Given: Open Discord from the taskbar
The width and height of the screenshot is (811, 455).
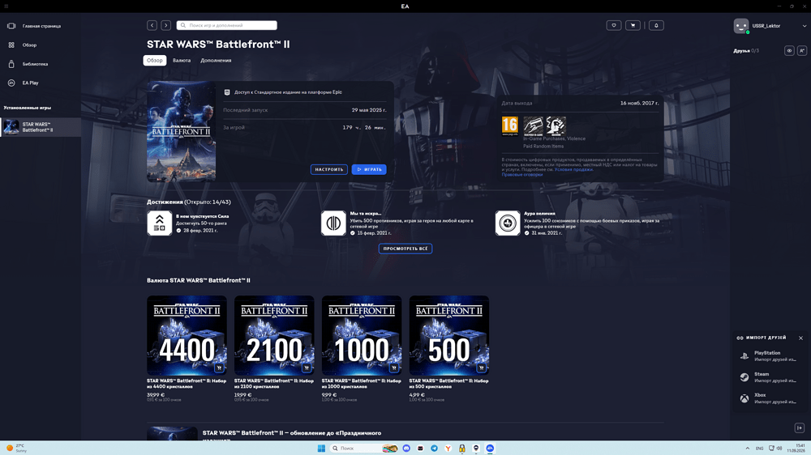Looking at the screenshot, I should pyautogui.click(x=406, y=448).
